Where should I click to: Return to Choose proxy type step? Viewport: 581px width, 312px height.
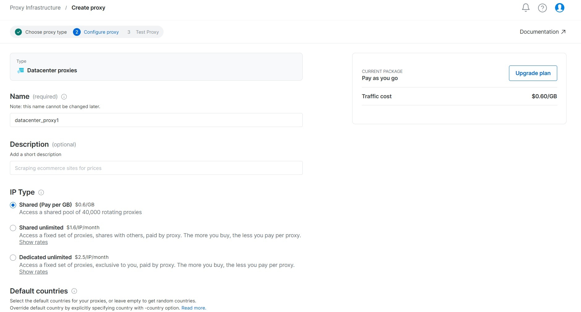tap(46, 32)
